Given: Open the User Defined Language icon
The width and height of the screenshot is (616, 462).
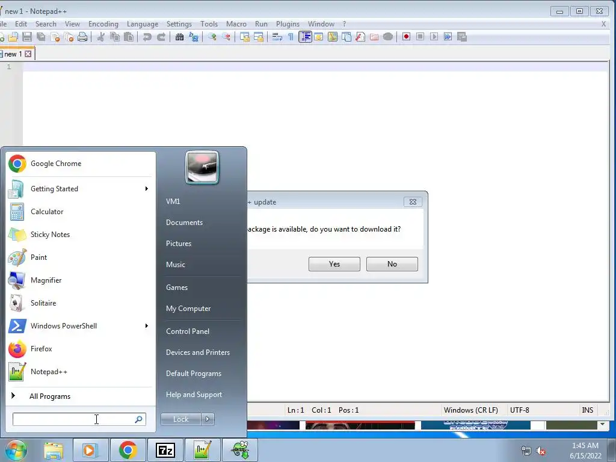Looking at the screenshot, I should click(x=319, y=37).
